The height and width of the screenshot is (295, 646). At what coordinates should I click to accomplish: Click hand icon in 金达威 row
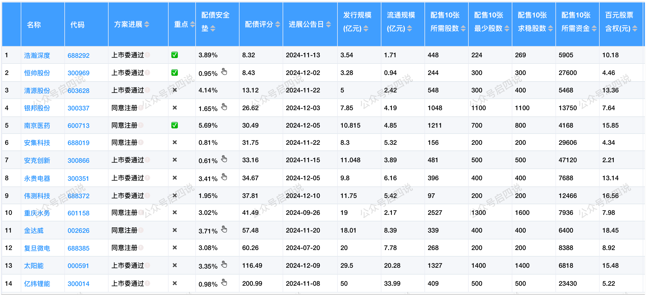coord(224,229)
